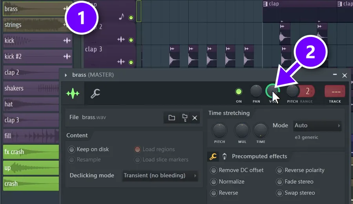Remove loaded brass.wav sample with X
Screen dimensions: 353x204
point(195,118)
